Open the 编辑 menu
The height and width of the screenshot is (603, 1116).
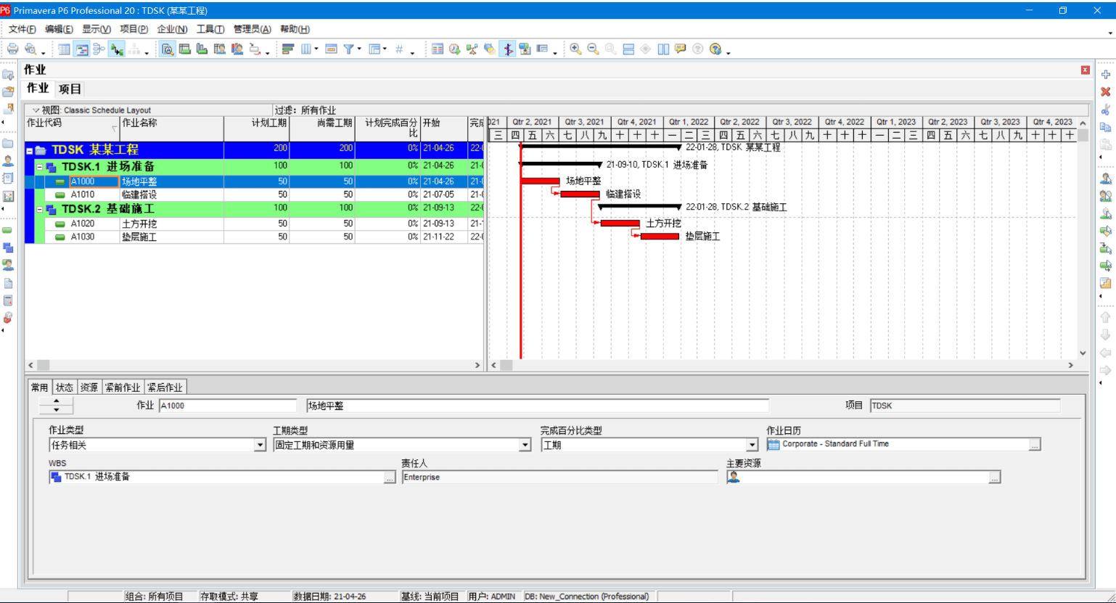click(x=59, y=29)
